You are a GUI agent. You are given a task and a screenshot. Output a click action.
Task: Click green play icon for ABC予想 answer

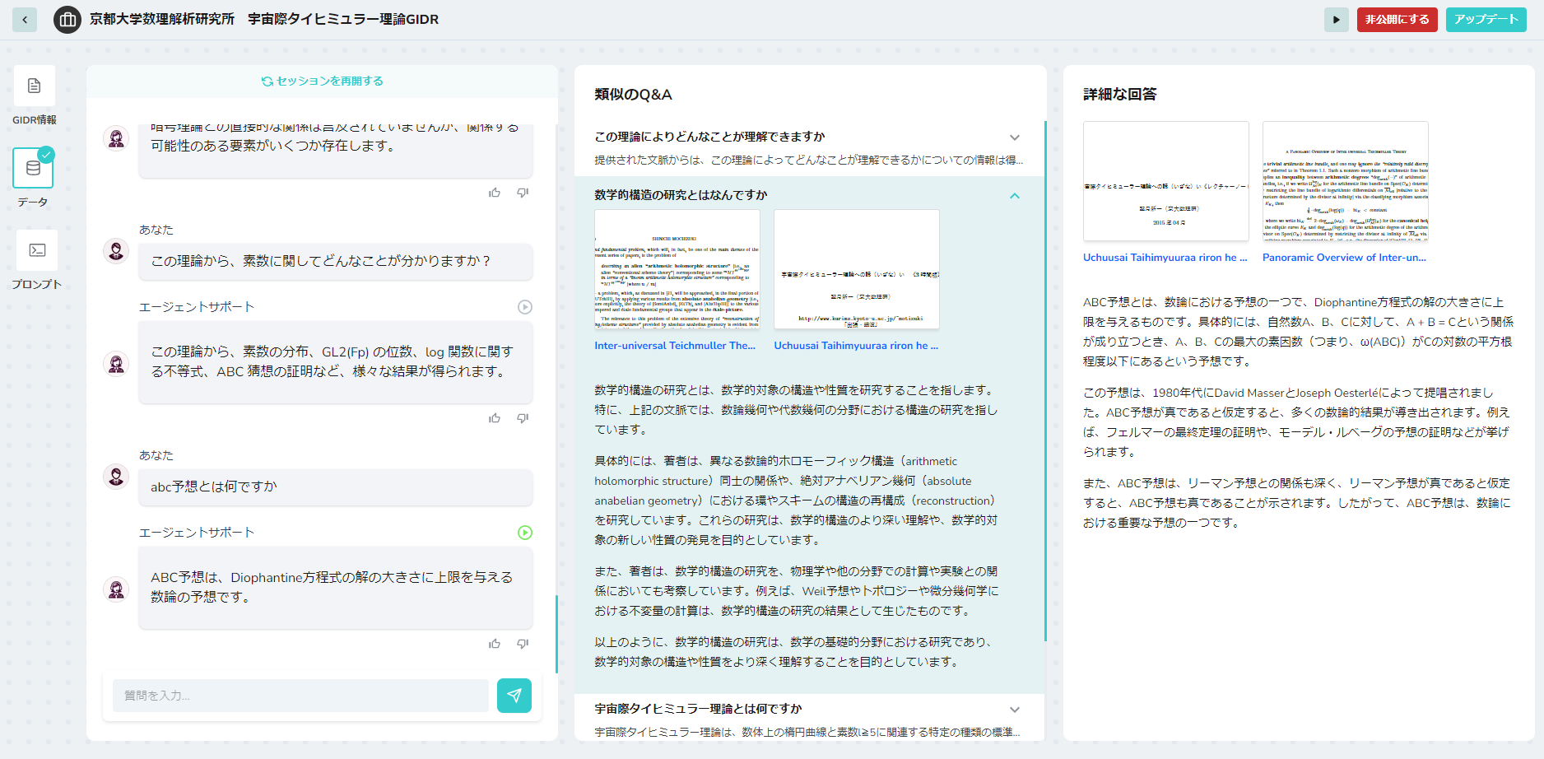click(x=525, y=533)
